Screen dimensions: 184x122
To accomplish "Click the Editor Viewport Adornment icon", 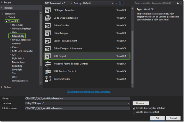I will [48, 49].
